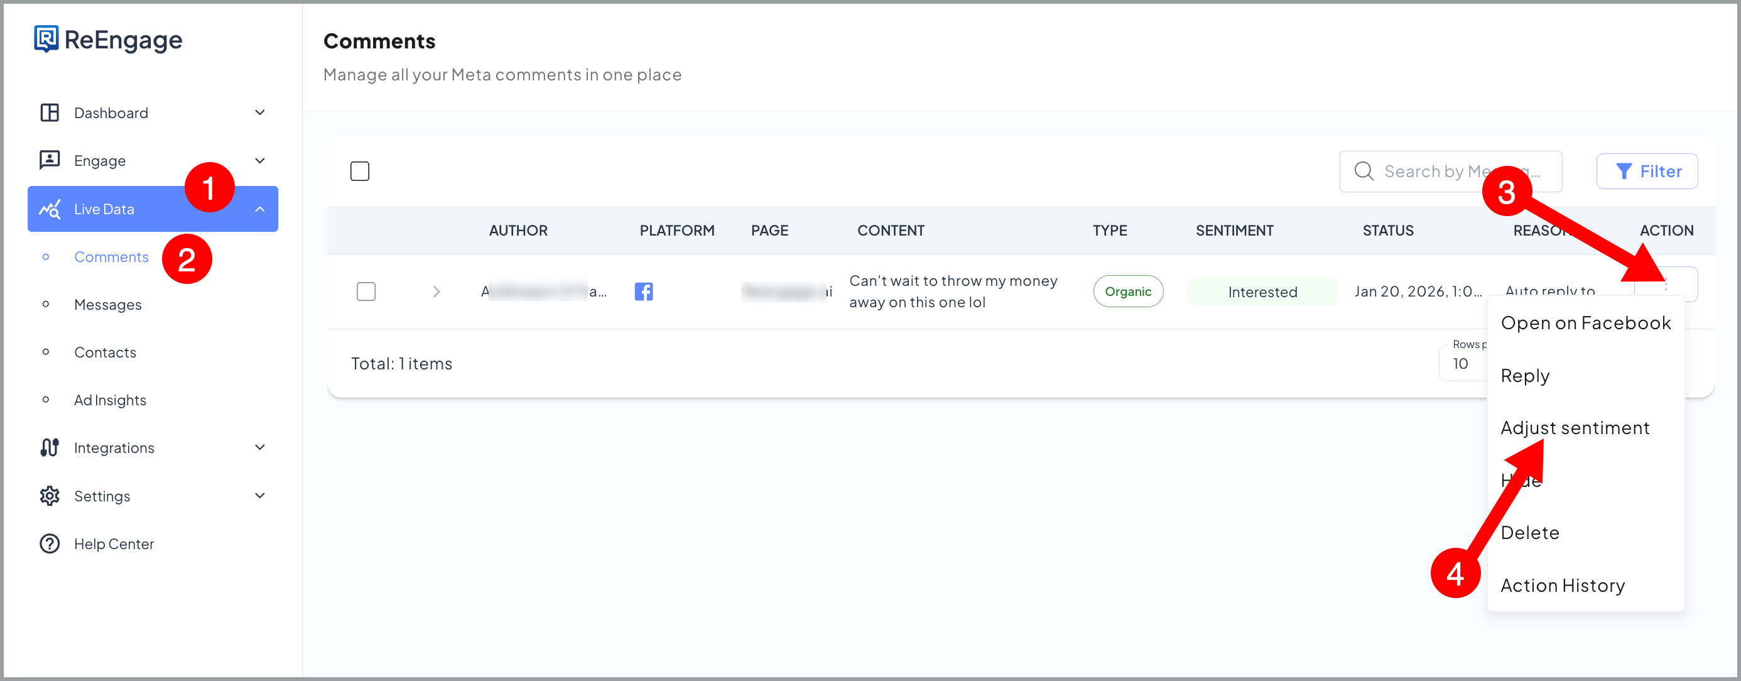
Task: Click the ReEngage logo icon
Action: 46,39
